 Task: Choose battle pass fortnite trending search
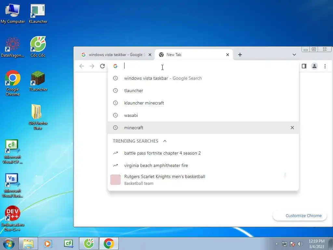203,153
